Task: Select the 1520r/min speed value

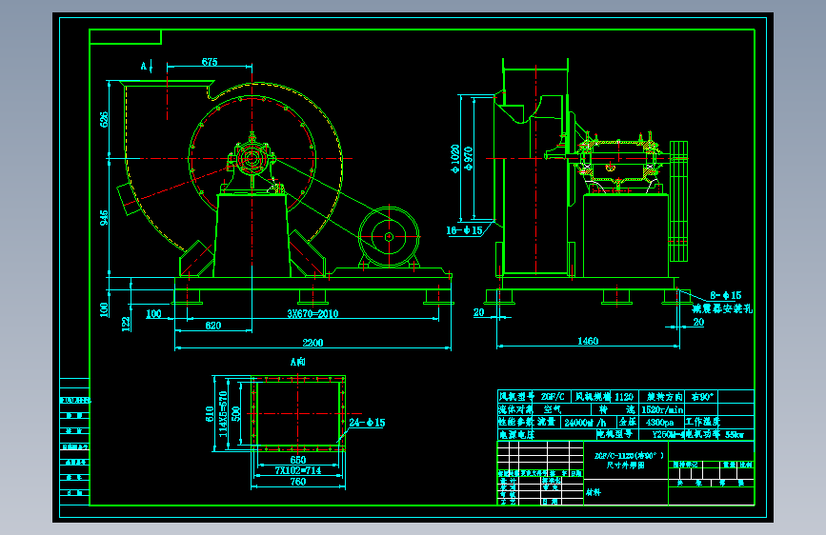Action: 662,409
